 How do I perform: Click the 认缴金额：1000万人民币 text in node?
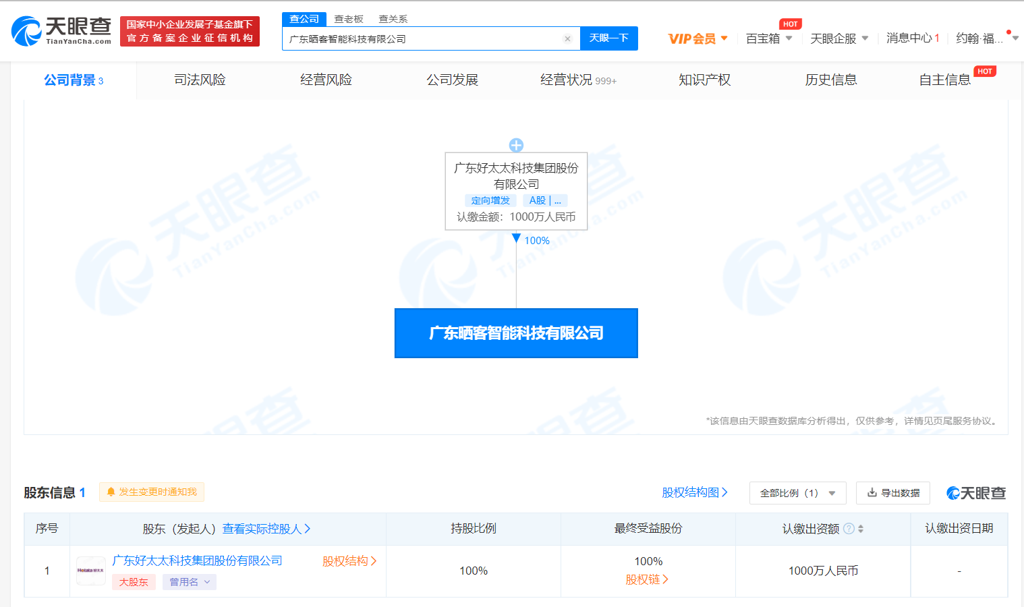tap(516, 217)
